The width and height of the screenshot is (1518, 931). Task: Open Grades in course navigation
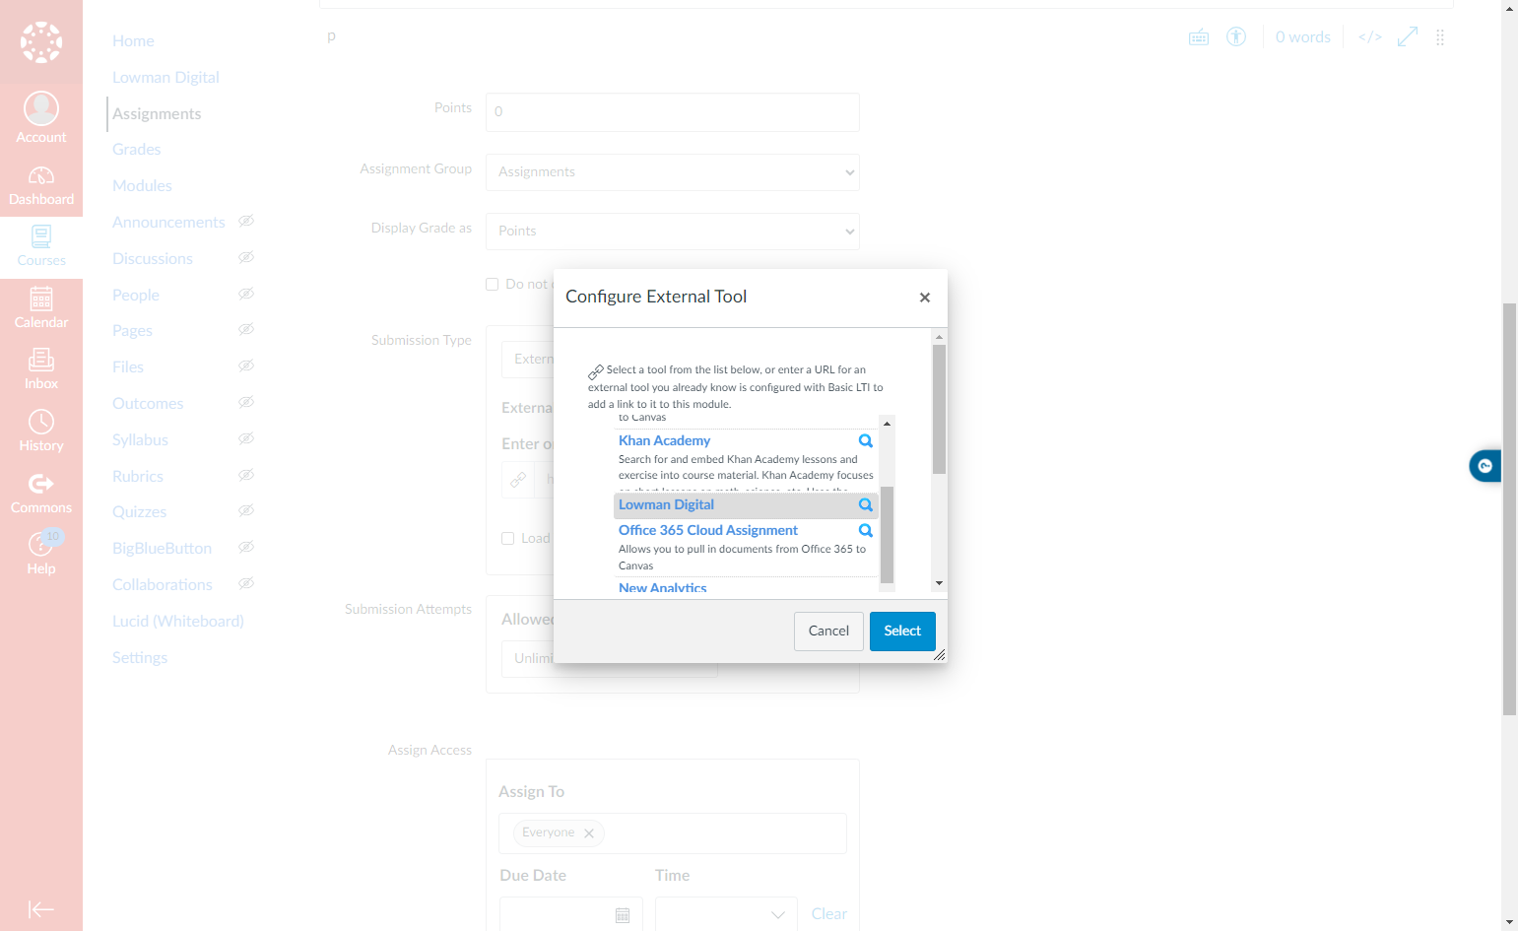pyautogui.click(x=137, y=150)
